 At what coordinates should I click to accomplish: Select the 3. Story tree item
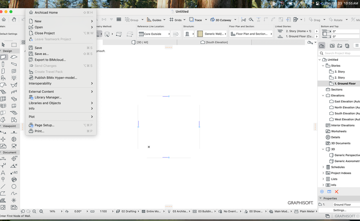coord(339,71)
